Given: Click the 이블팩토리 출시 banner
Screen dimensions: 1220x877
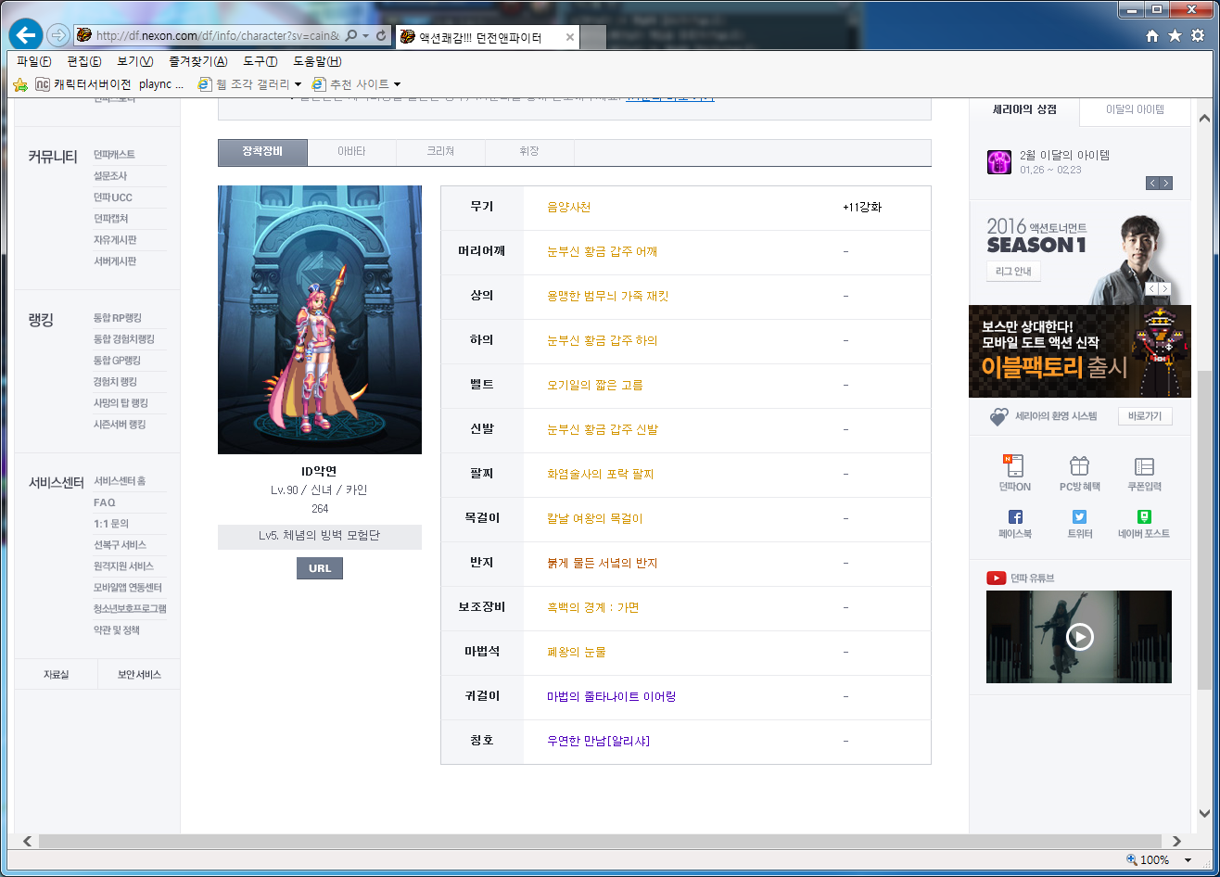Looking at the screenshot, I should pos(1080,351).
